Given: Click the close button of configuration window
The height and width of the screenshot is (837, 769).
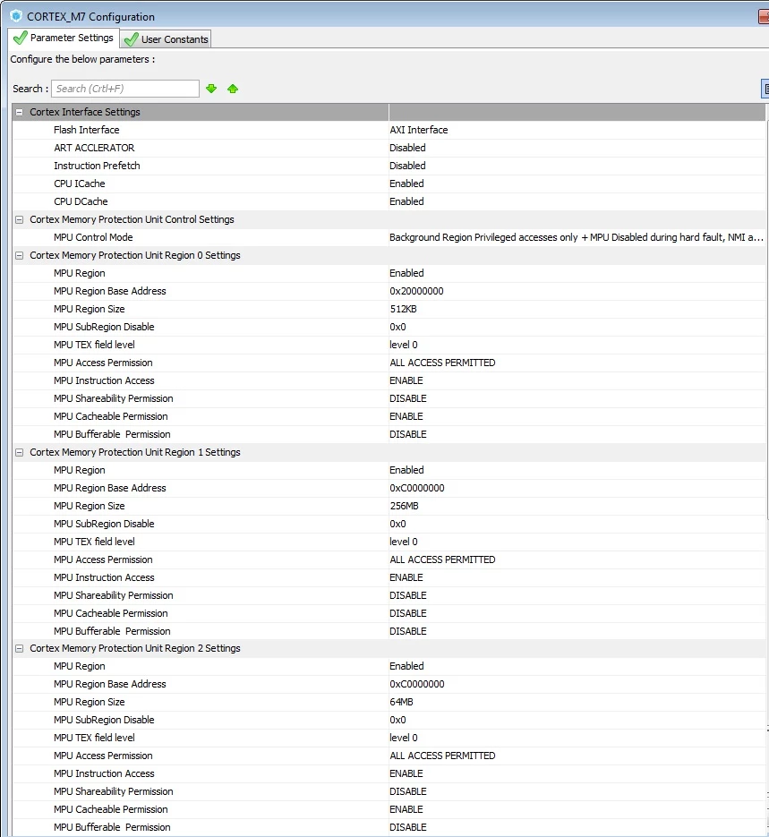Looking at the screenshot, I should (x=764, y=16).
